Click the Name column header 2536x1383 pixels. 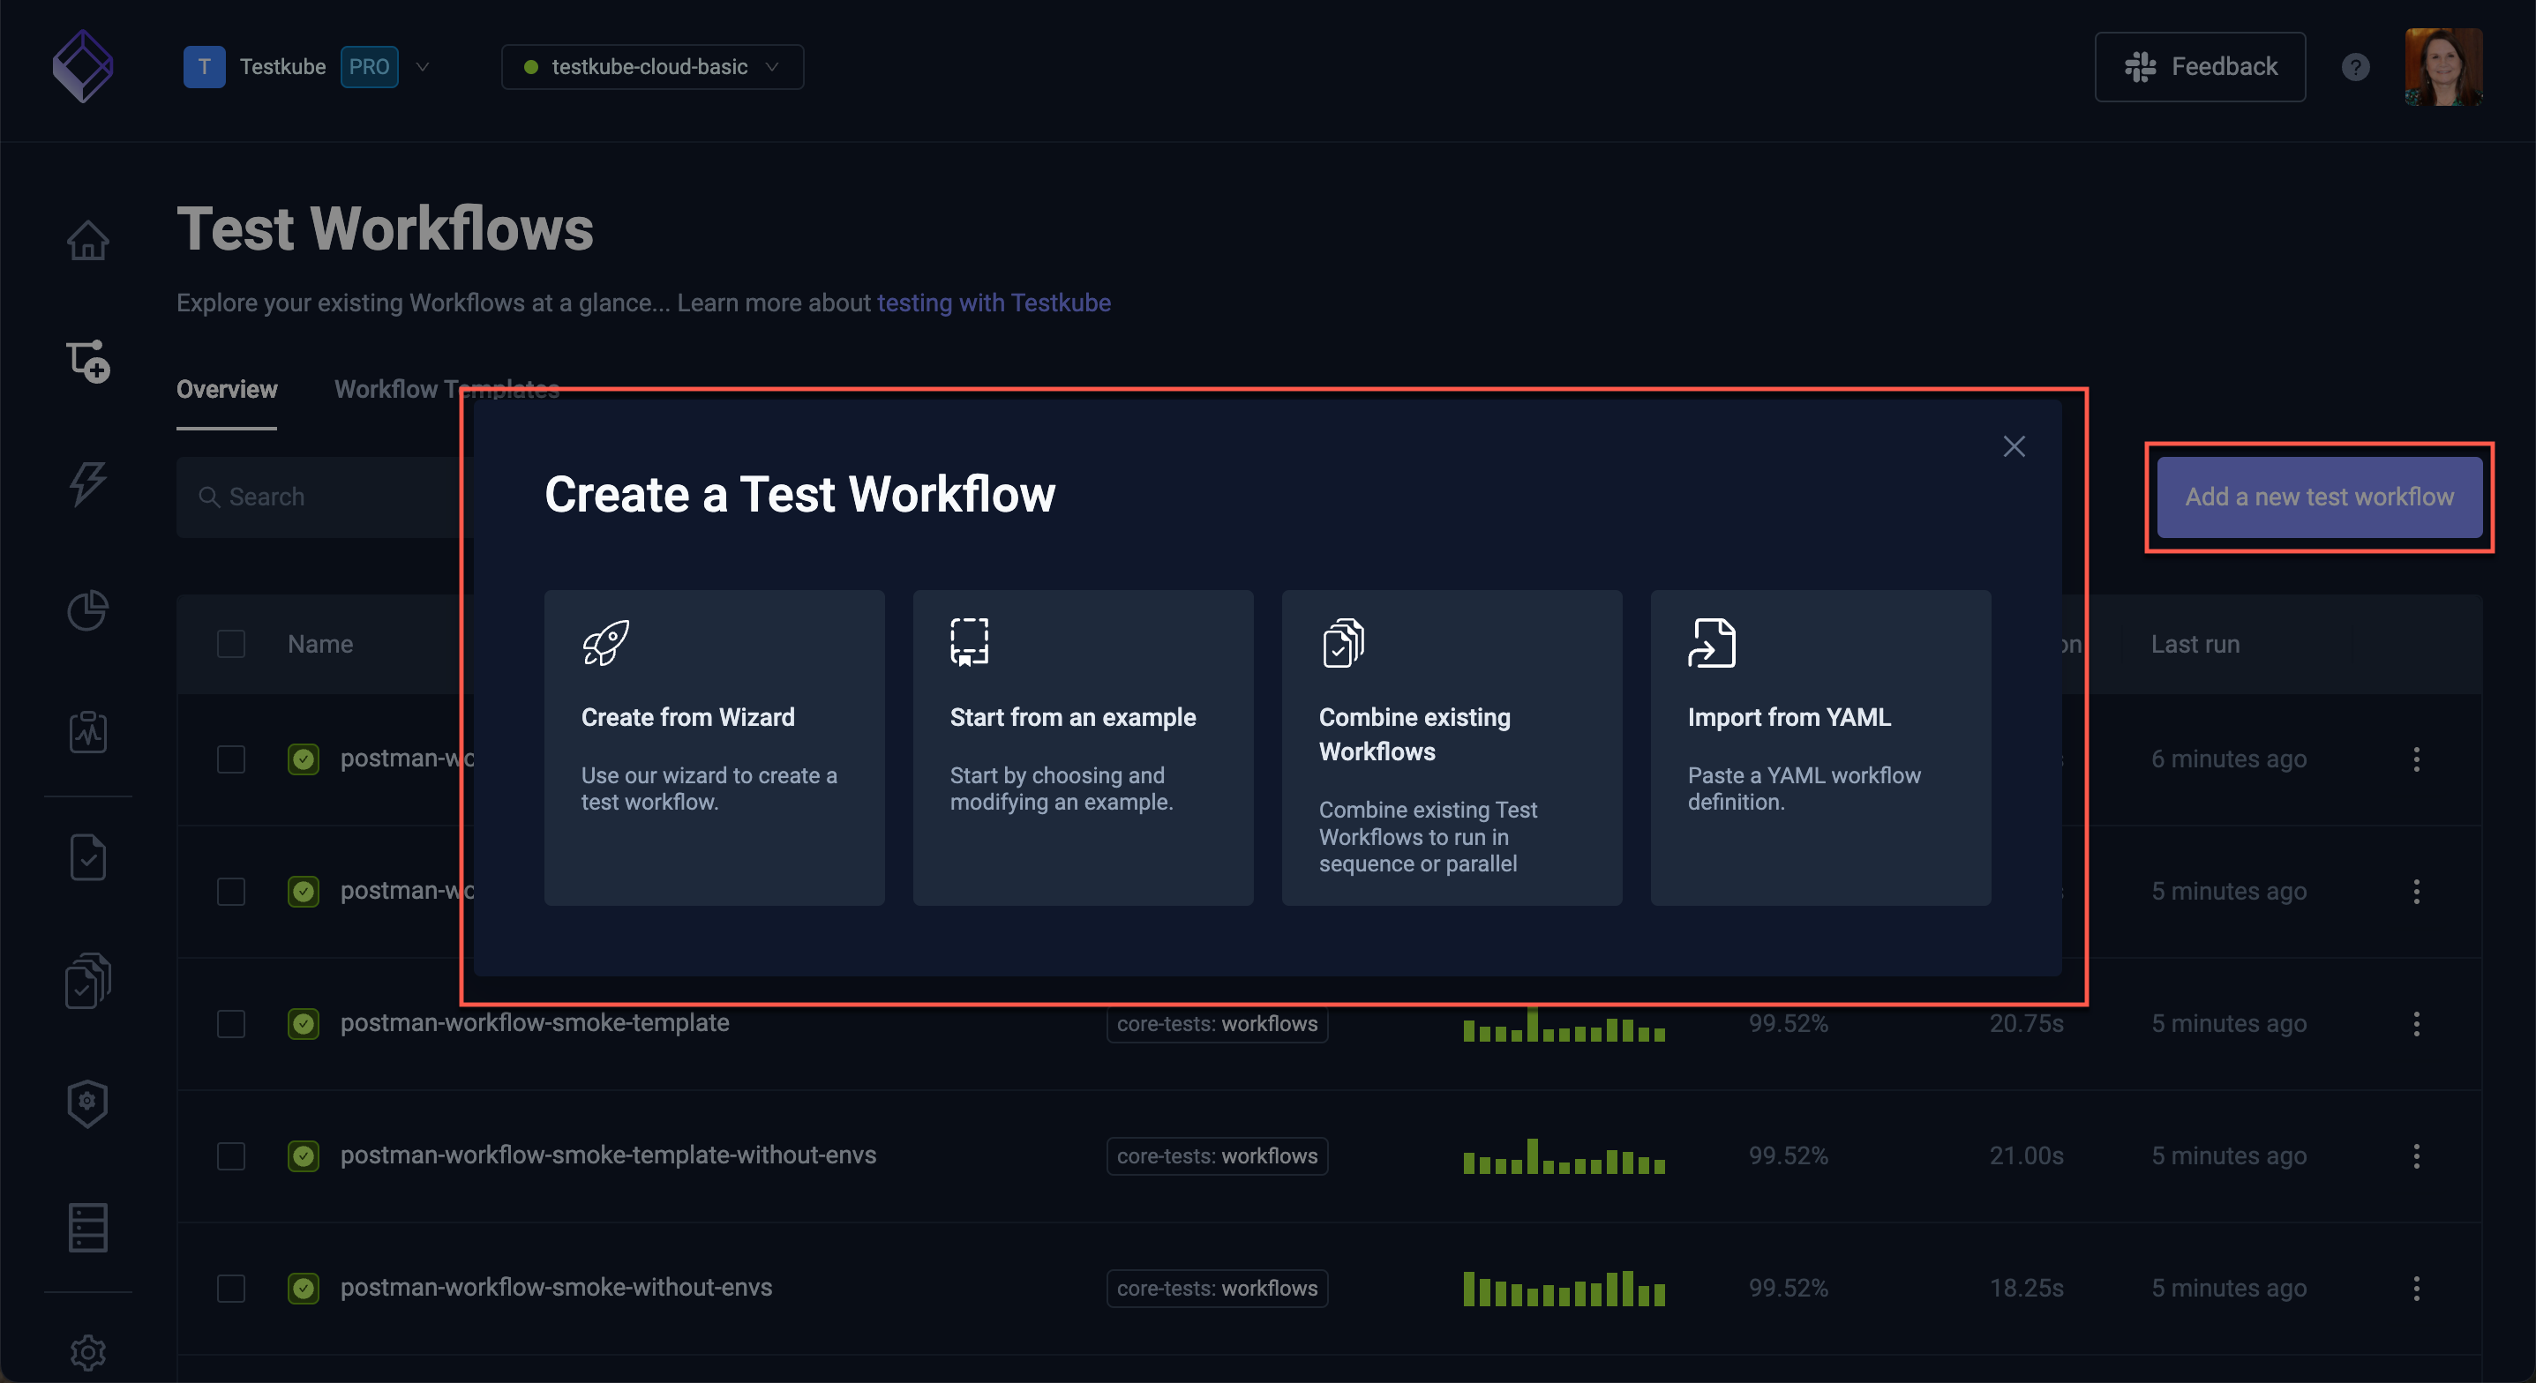(320, 644)
